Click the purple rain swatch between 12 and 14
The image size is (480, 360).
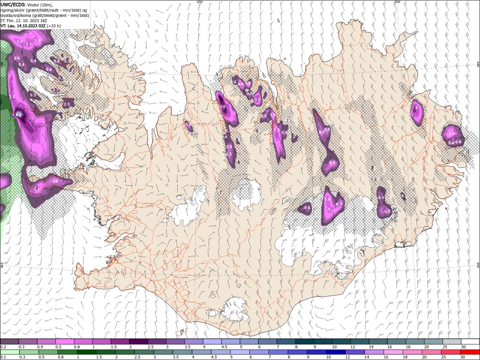[354, 352]
